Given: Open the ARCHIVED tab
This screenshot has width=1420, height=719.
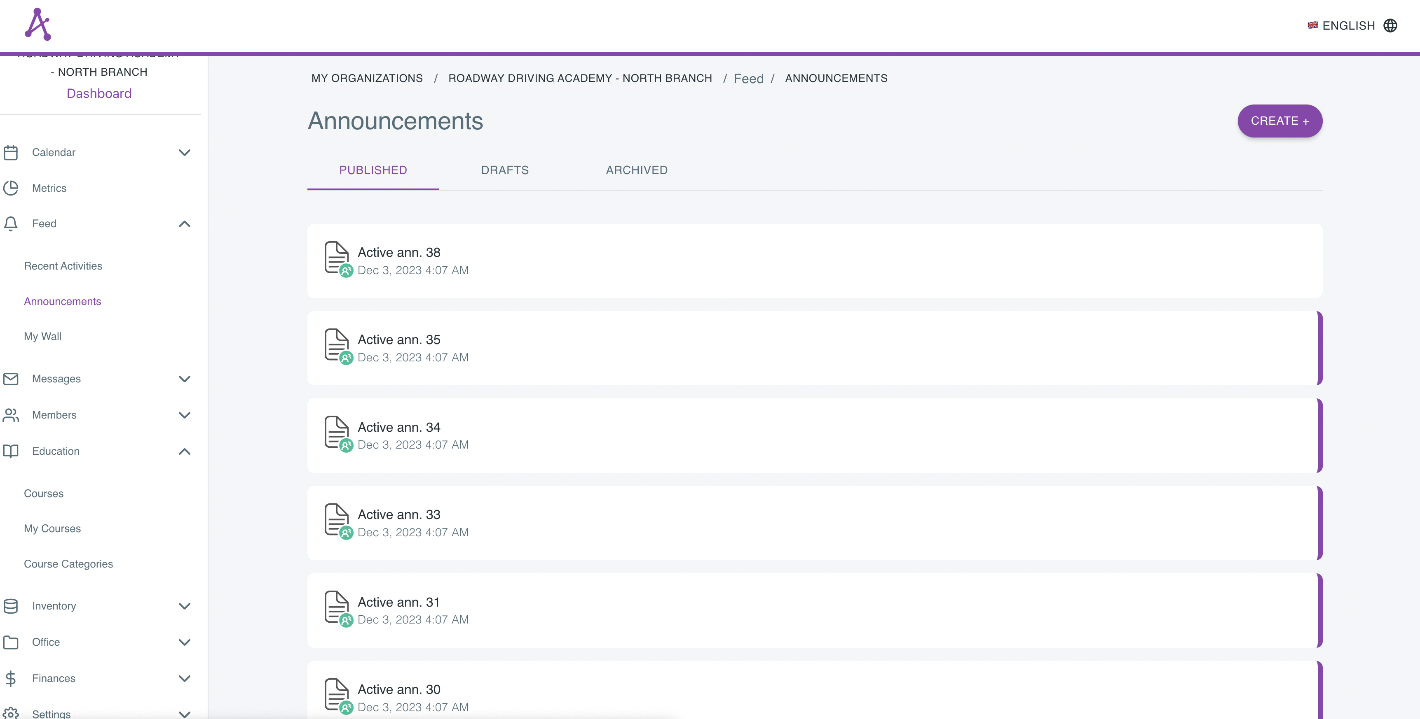Looking at the screenshot, I should [637, 170].
